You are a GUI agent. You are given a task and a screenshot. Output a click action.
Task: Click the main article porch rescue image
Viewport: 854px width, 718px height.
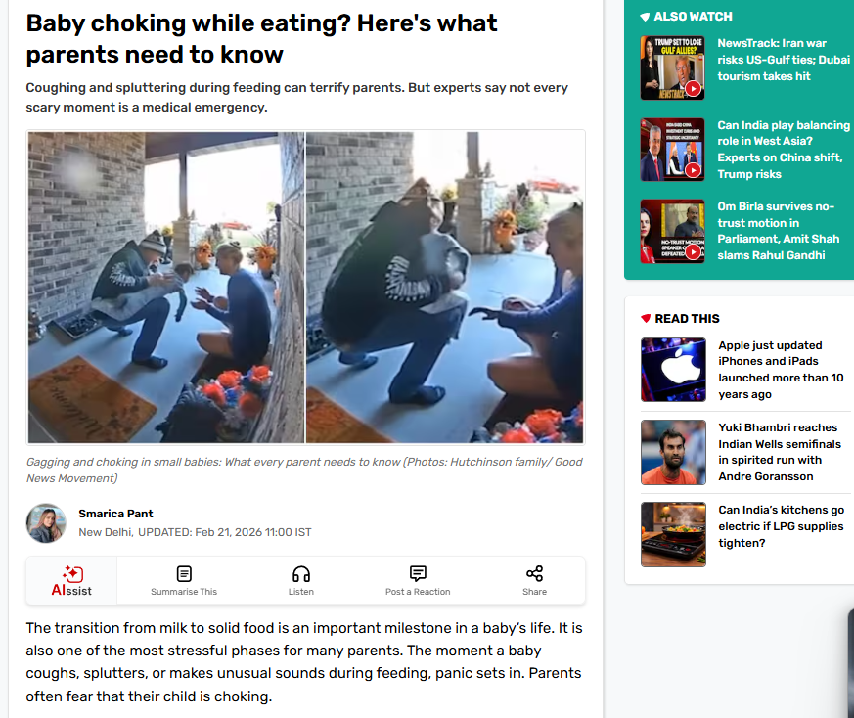pyautogui.click(x=305, y=288)
